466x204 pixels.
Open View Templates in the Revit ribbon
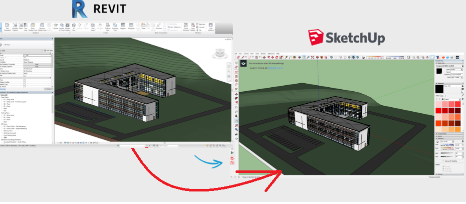tap(7, 28)
